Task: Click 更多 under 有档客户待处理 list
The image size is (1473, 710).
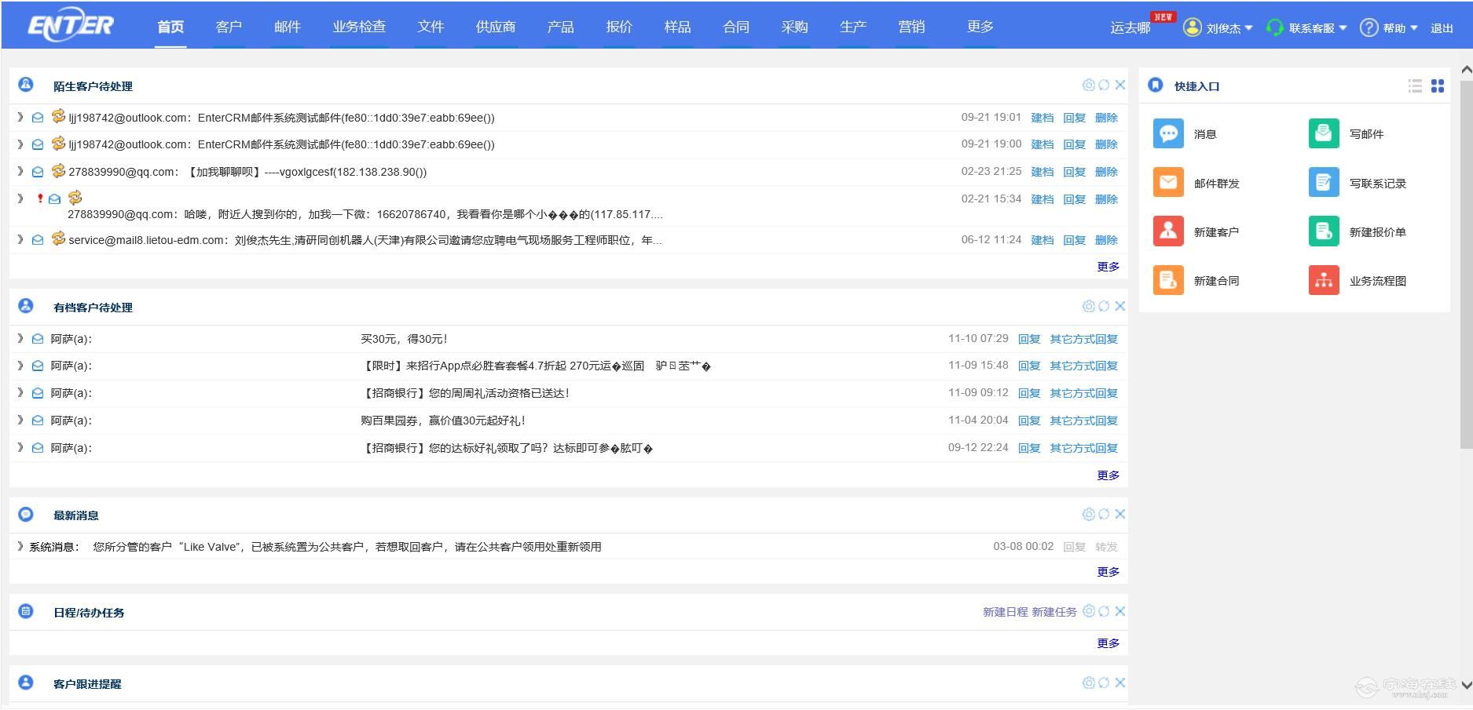Action: pyautogui.click(x=1108, y=475)
